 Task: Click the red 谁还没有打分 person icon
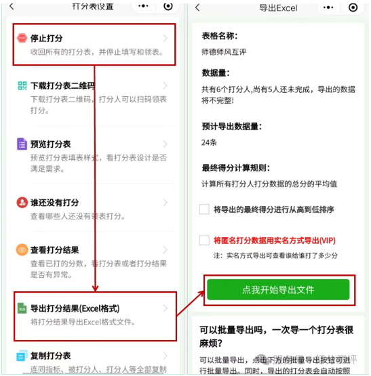22,203
